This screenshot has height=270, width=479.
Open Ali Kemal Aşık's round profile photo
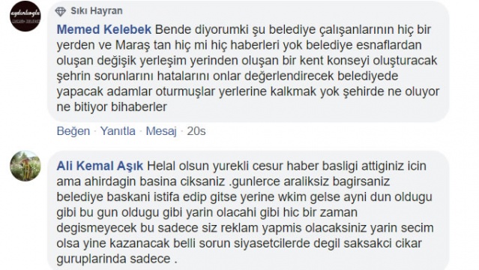point(25,166)
